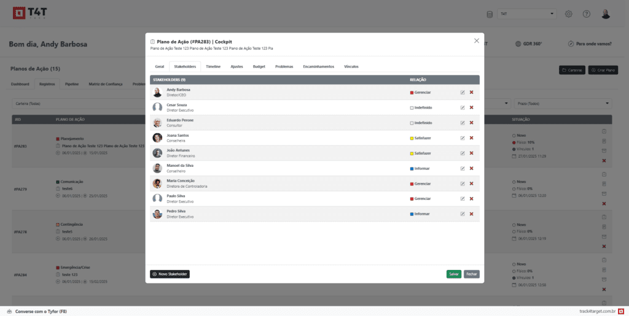Delete Maria Conceição stakeholder row
The width and height of the screenshot is (629, 316).
(x=471, y=183)
